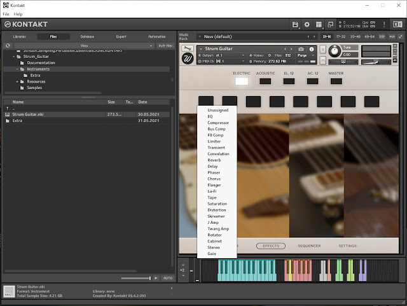Screen dimensions: 407x306
Task: Switch to the Libraries tab
Action: (x=20, y=37)
